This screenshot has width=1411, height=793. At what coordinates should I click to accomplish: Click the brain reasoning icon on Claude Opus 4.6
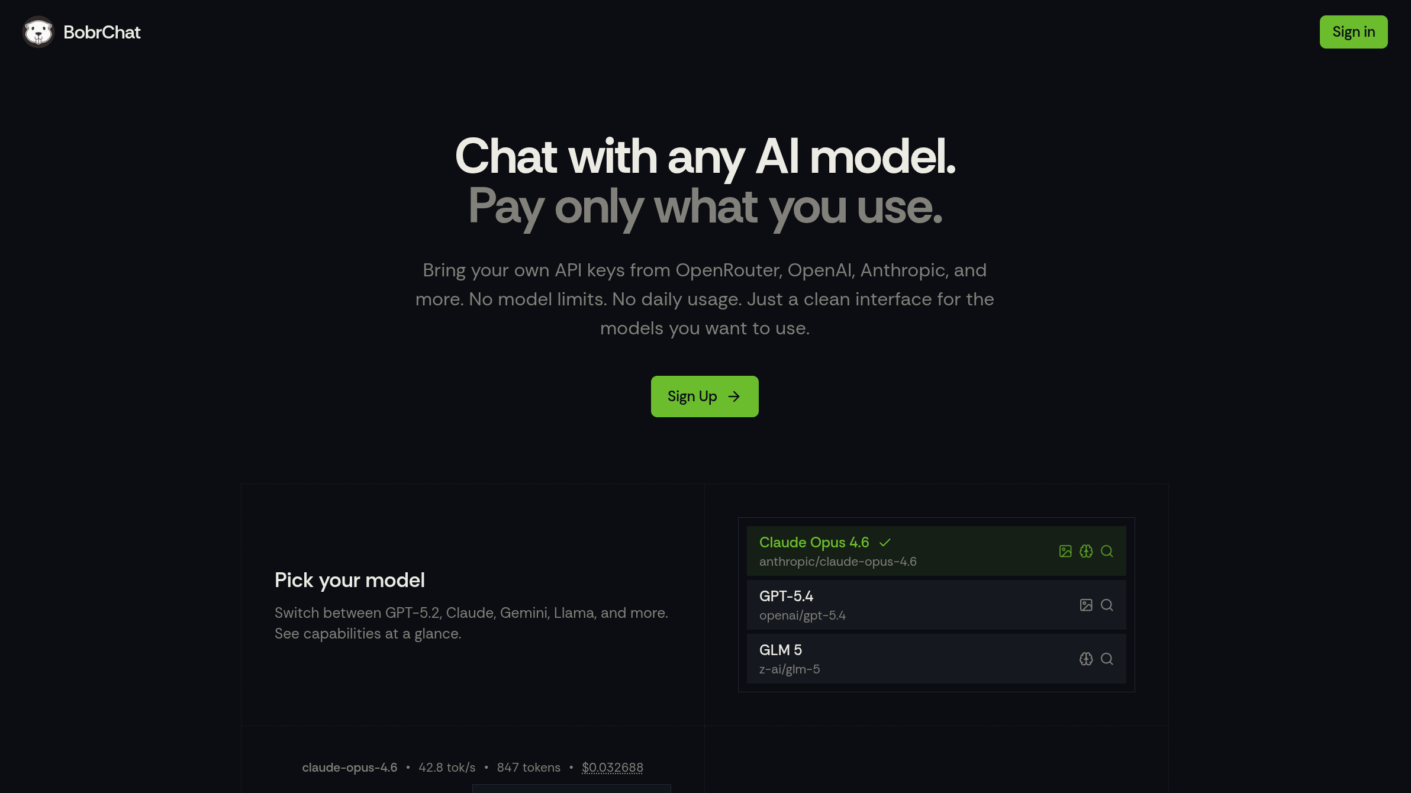pyautogui.click(x=1086, y=551)
